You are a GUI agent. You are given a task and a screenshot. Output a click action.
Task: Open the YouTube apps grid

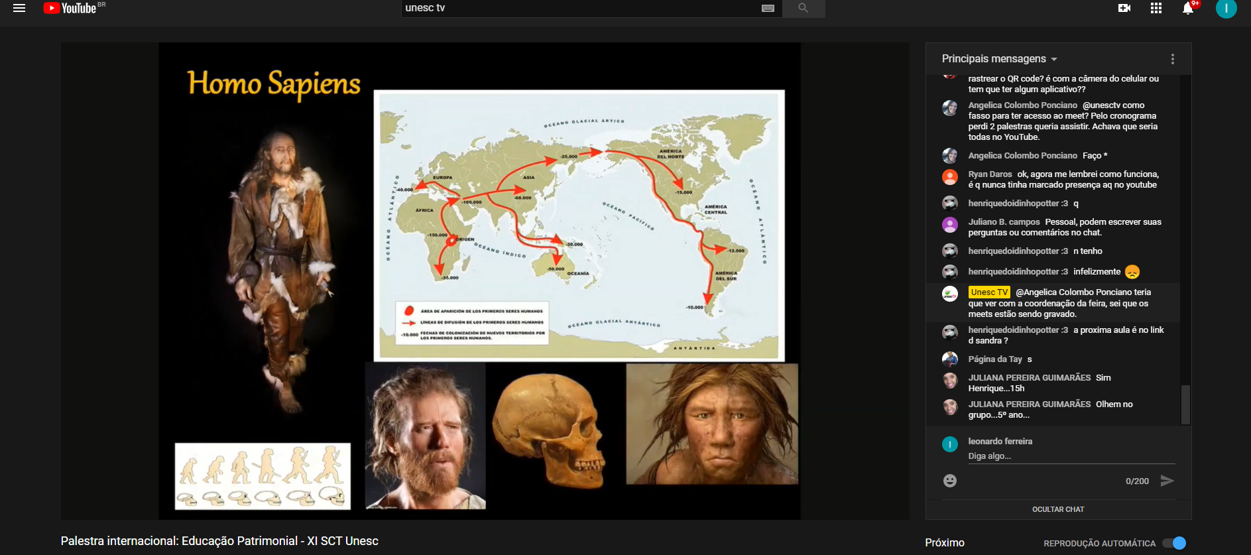pos(1156,8)
